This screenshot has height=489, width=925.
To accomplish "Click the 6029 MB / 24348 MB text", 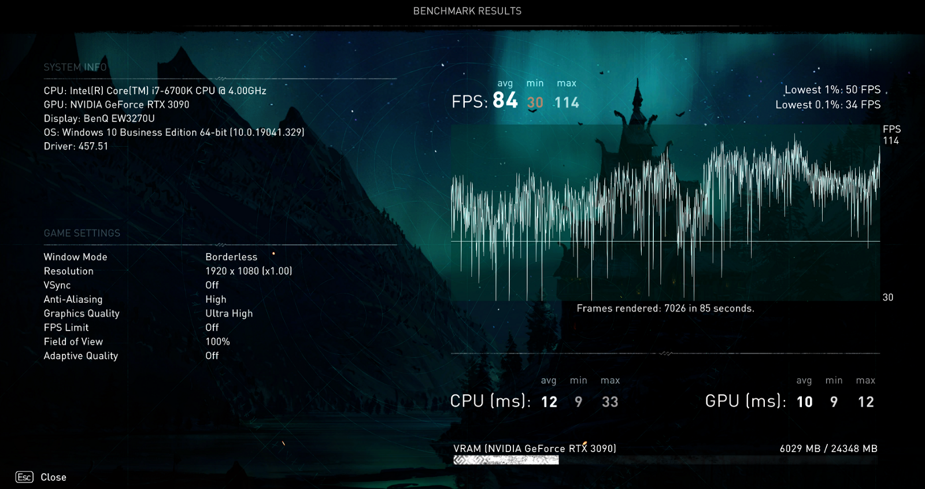I will click(x=828, y=449).
